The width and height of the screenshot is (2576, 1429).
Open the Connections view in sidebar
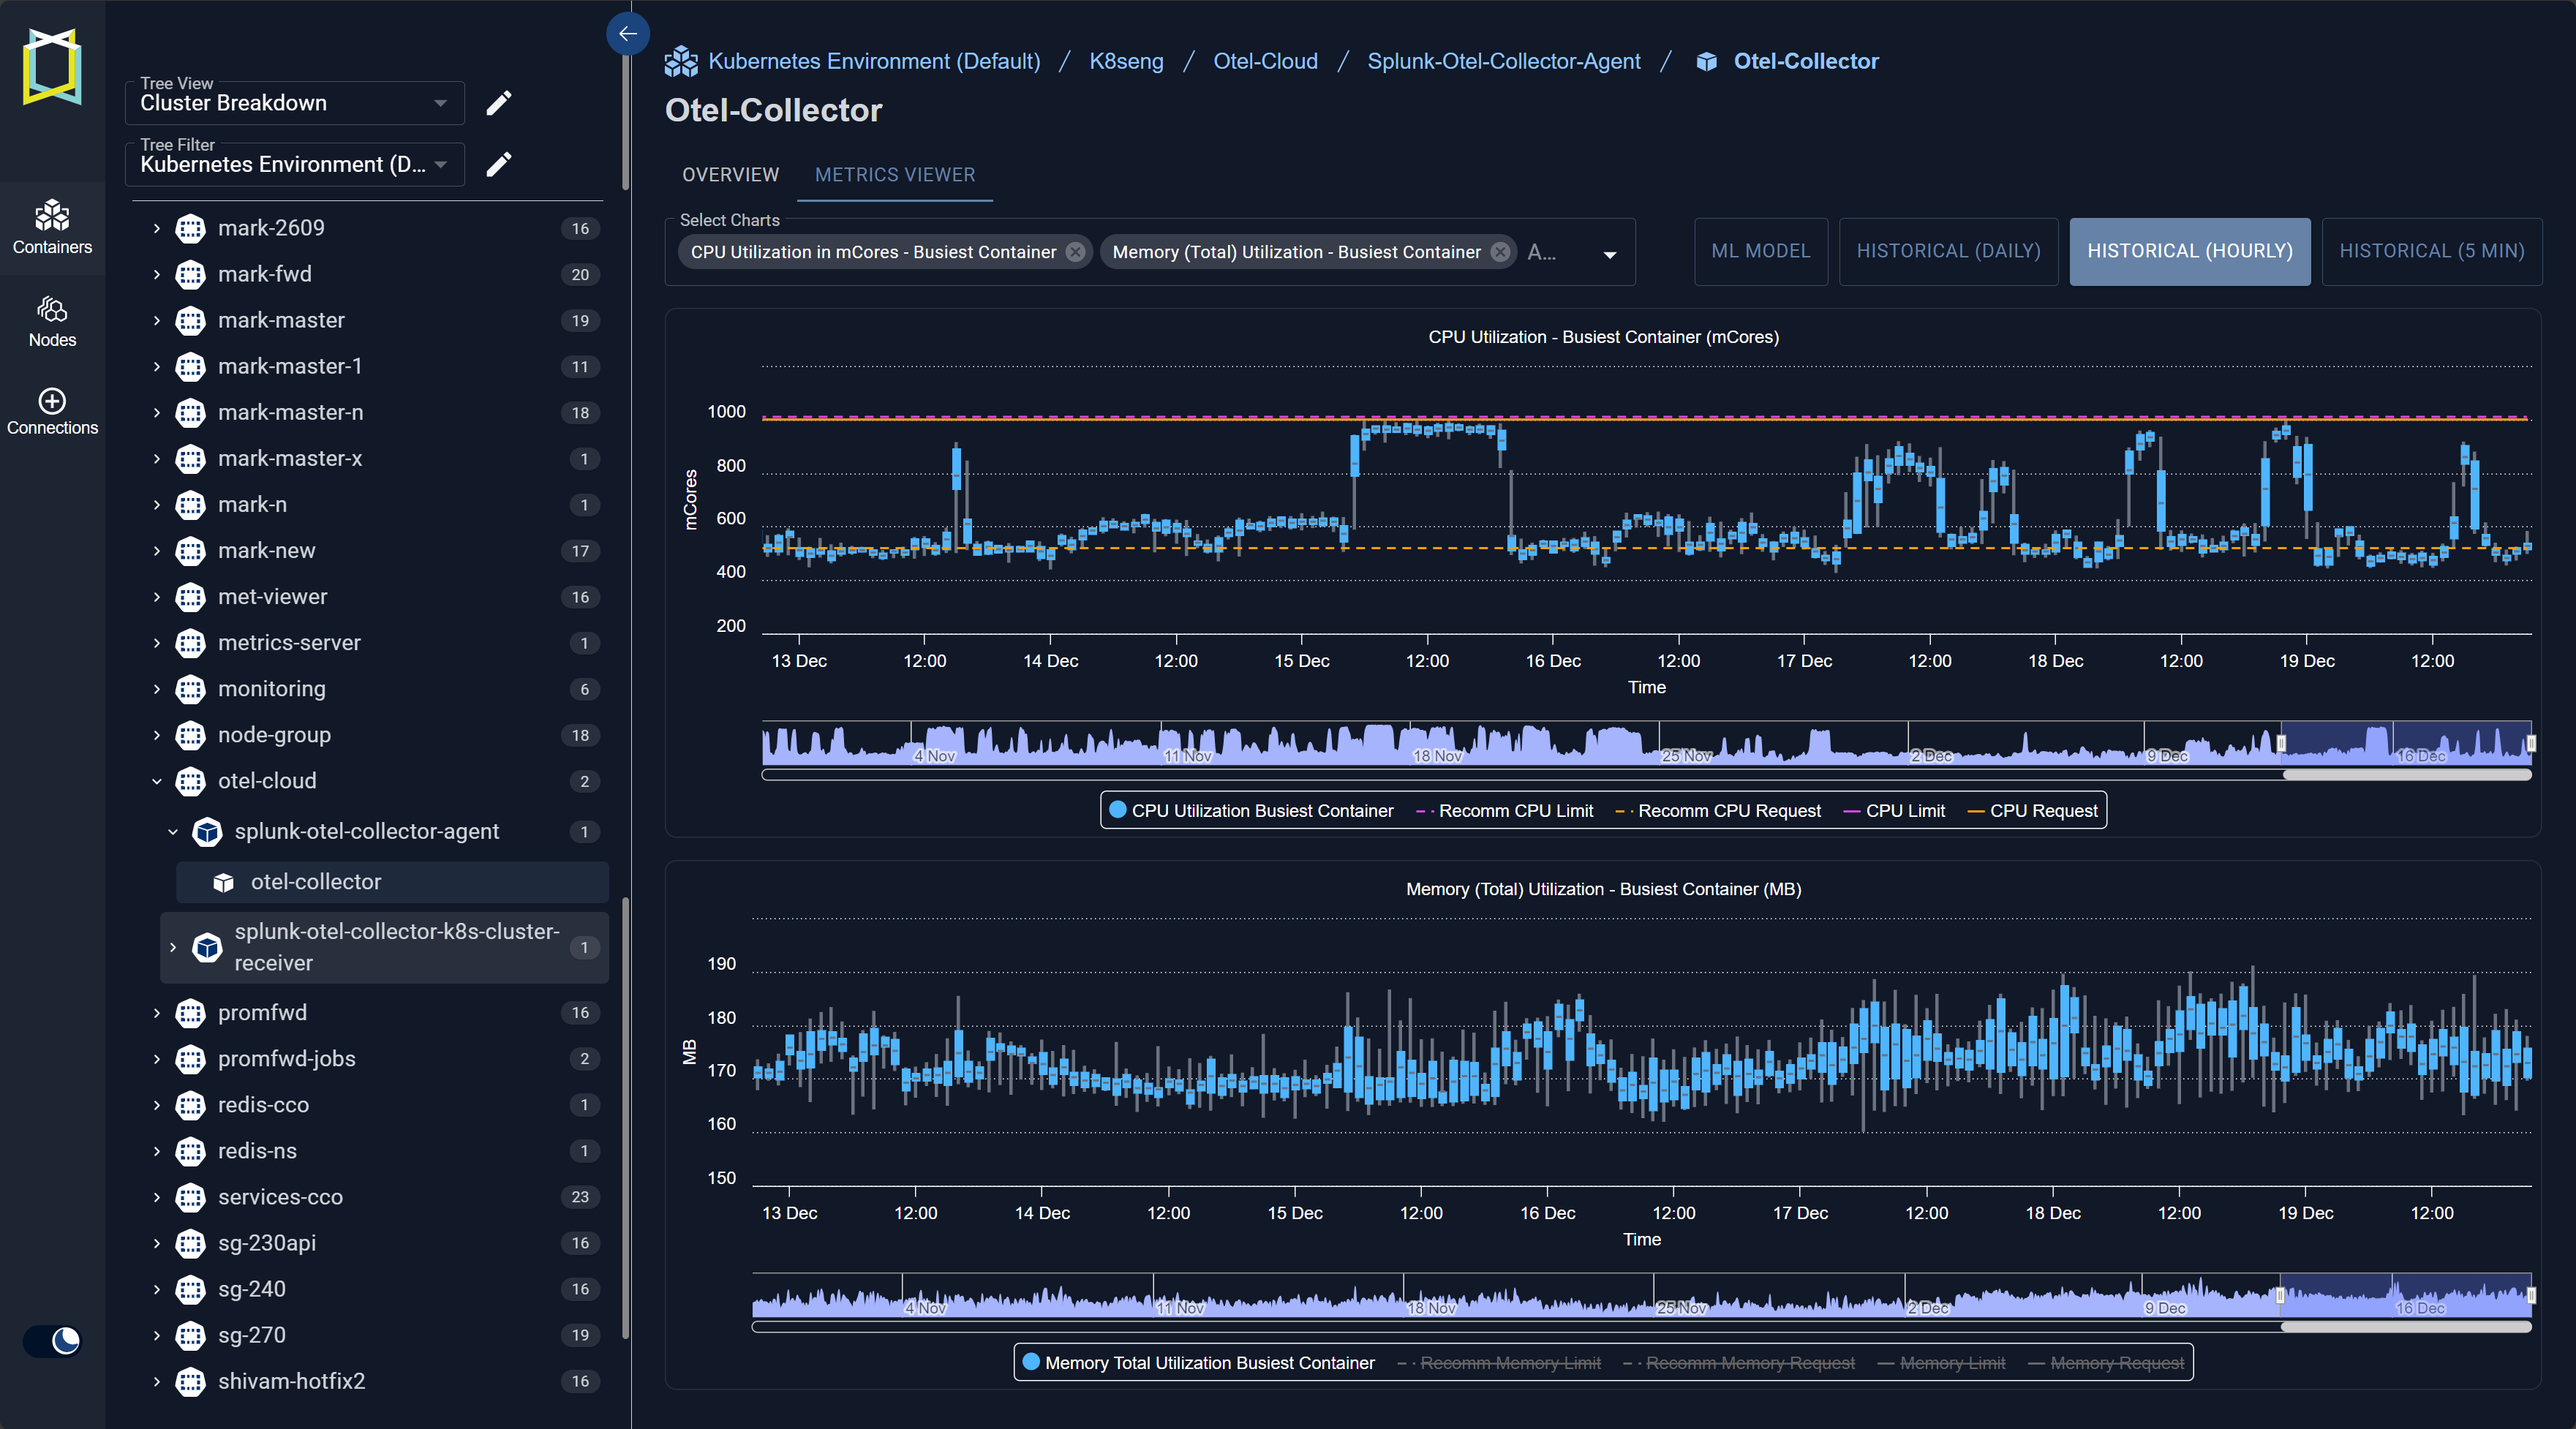pos(52,412)
